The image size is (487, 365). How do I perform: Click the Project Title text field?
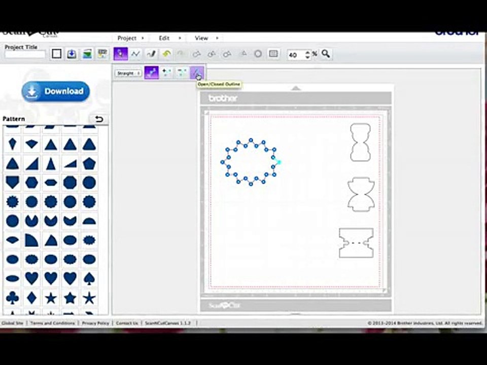point(25,55)
